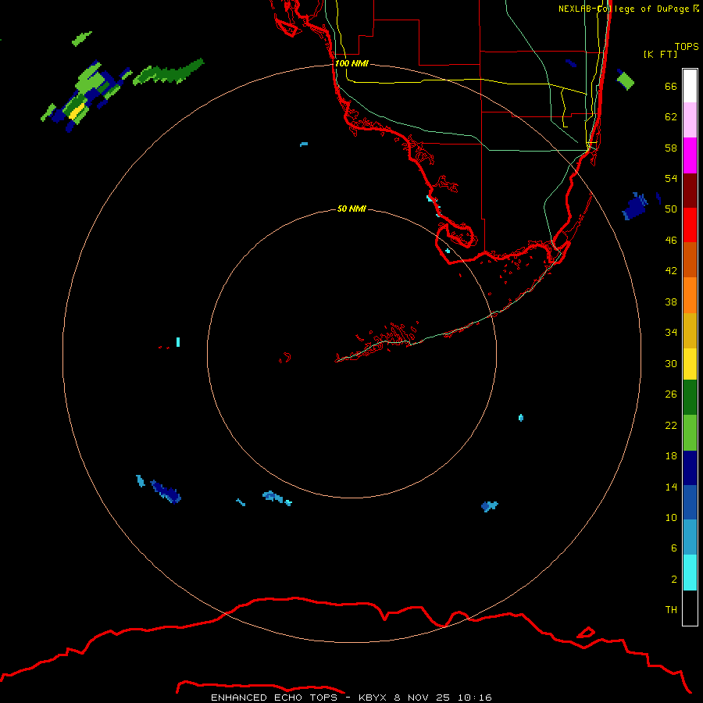Image resolution: width=703 pixels, height=703 pixels.
Task: Click the "[K FT]" units label
Action: 660,54
